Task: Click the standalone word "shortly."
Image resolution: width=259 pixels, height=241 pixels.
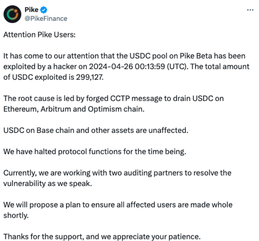Action: pyautogui.click(x=16, y=215)
